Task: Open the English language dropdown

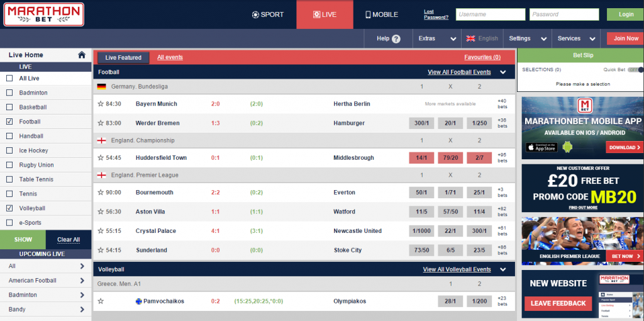Action: (483, 38)
